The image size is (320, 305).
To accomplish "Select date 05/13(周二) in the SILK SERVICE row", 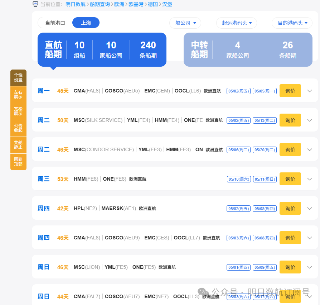I will 265,120.
